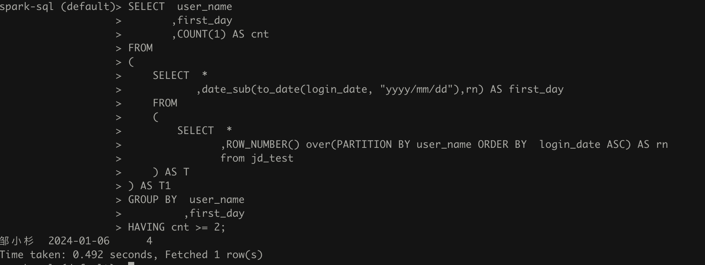The height and width of the screenshot is (265, 705).
Task: Click the result date 2024-01-06
Action: point(79,241)
